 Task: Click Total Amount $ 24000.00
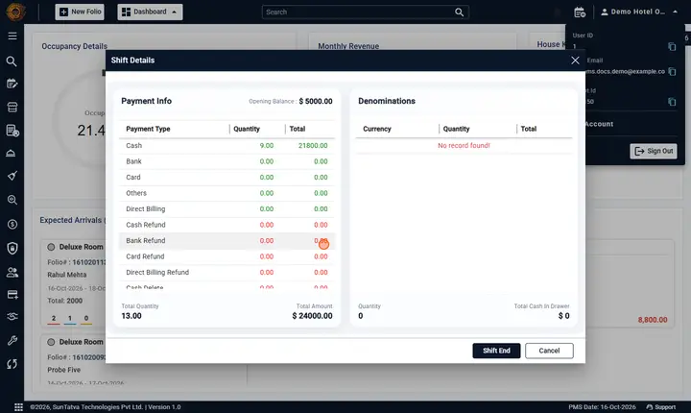[x=312, y=316]
